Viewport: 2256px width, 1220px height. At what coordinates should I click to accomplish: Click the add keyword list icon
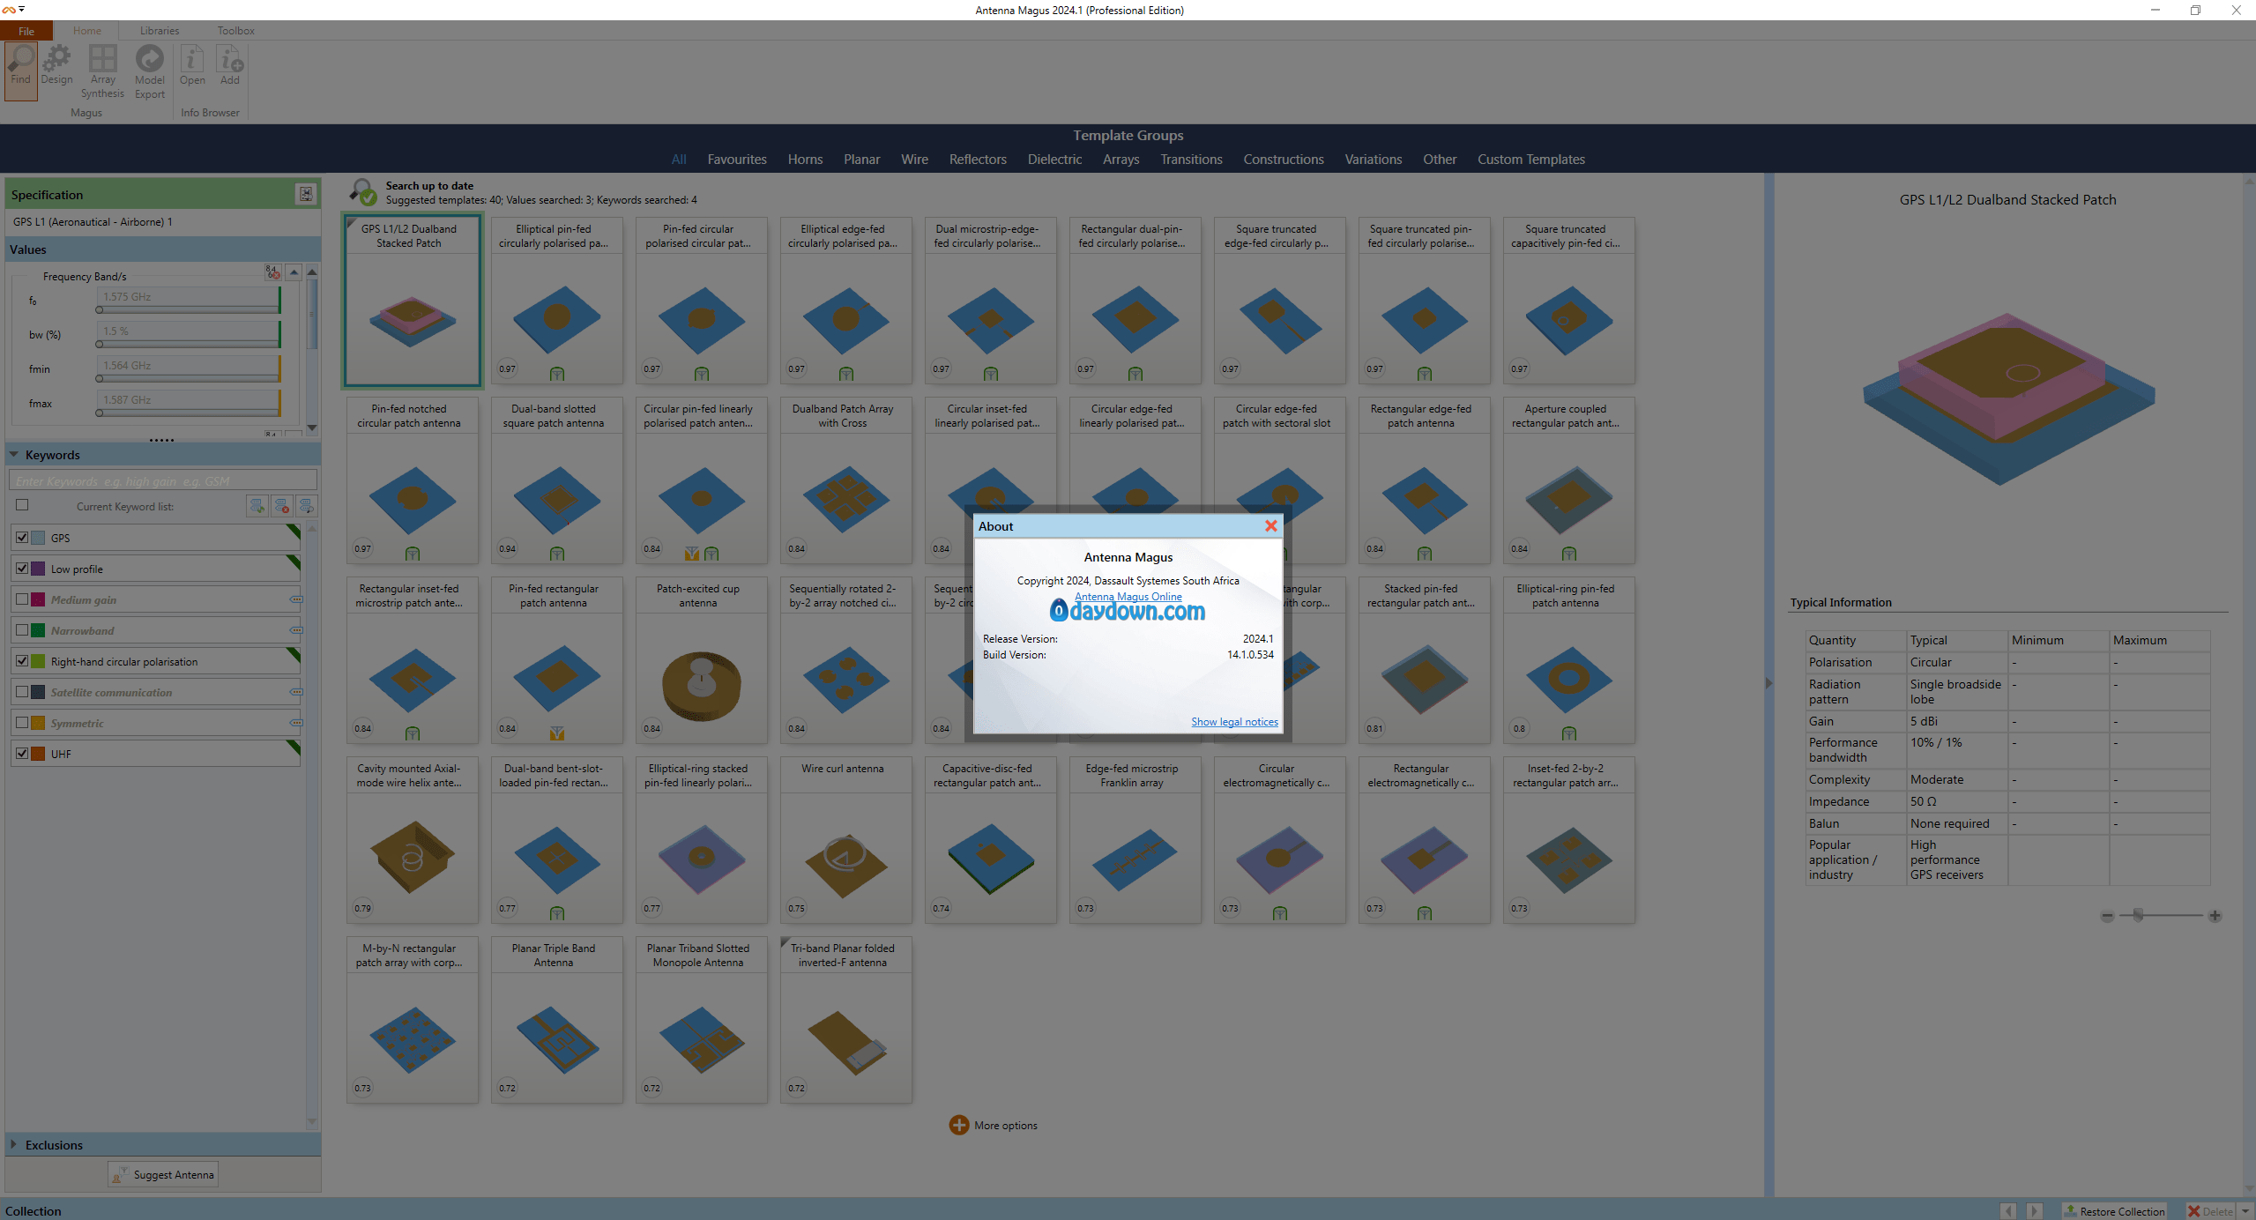pos(257,506)
